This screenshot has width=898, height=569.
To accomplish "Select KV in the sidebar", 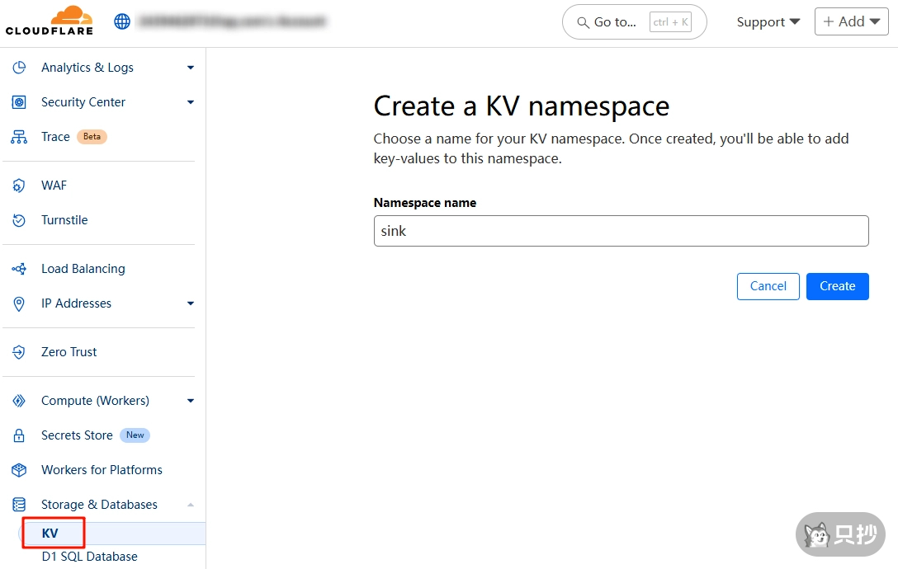I will tap(50, 534).
